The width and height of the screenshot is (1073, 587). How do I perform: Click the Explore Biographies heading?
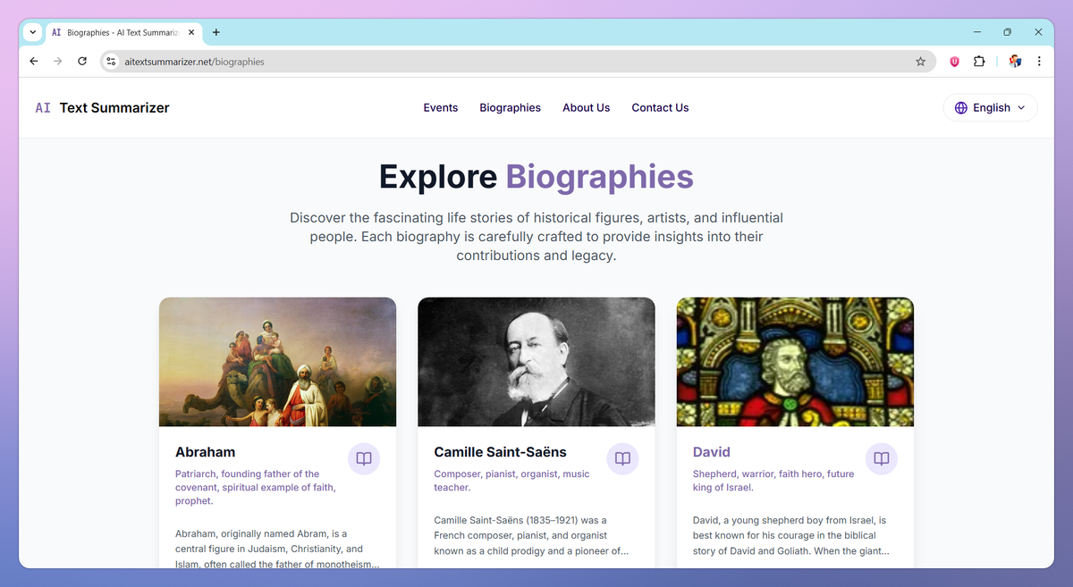[536, 177]
